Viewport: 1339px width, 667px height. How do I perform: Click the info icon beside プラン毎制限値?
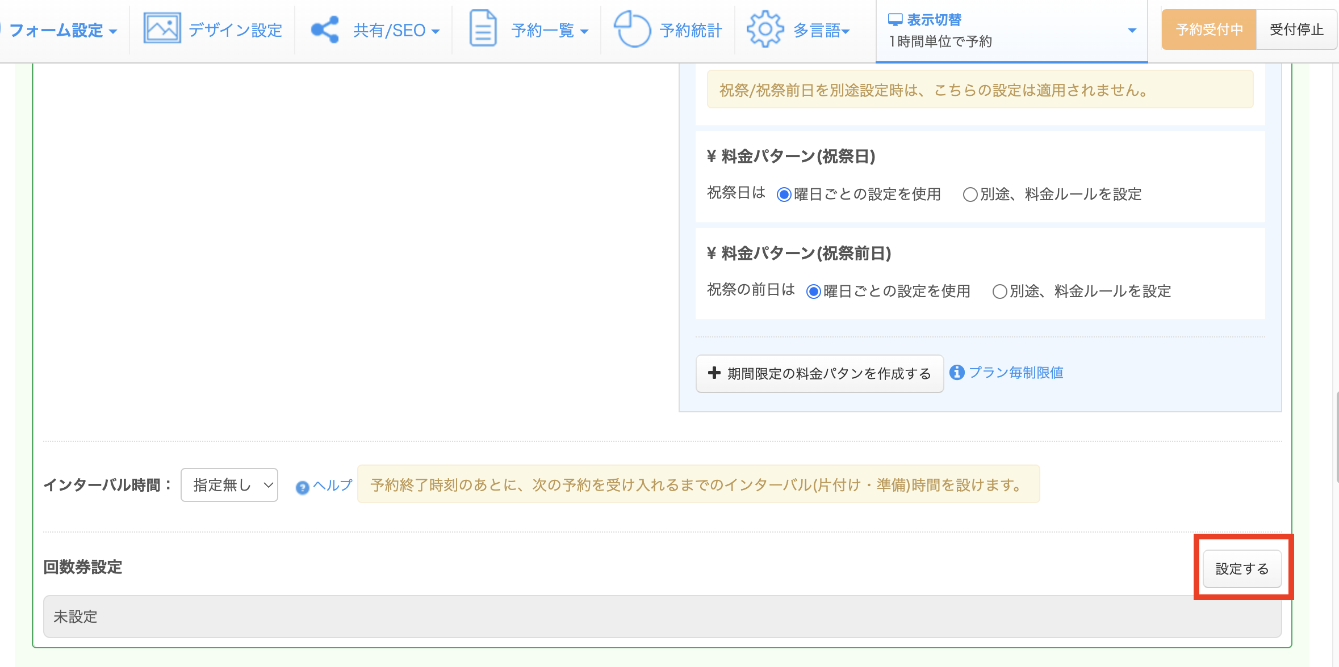pyautogui.click(x=957, y=373)
